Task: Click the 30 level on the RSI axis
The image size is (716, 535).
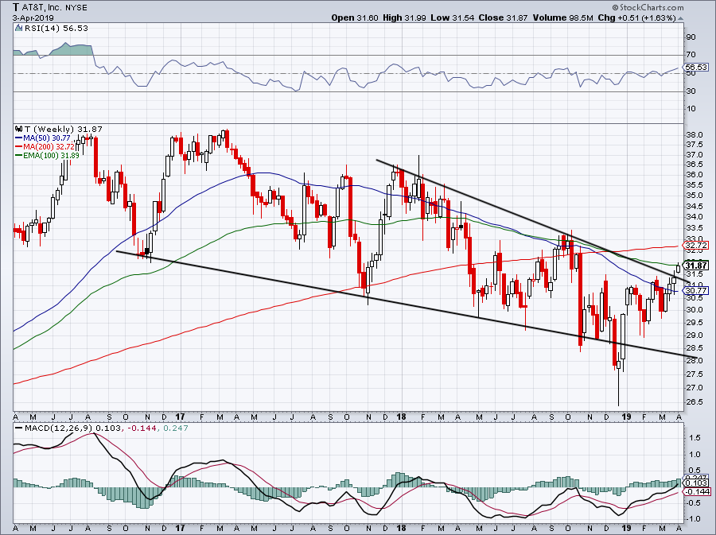Action: pyautogui.click(x=691, y=91)
